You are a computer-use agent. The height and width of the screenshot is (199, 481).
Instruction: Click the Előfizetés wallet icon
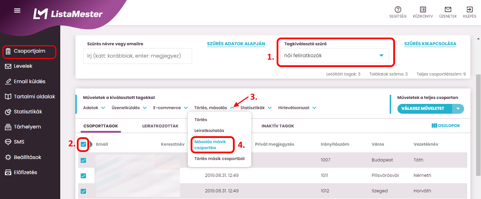tap(8, 172)
